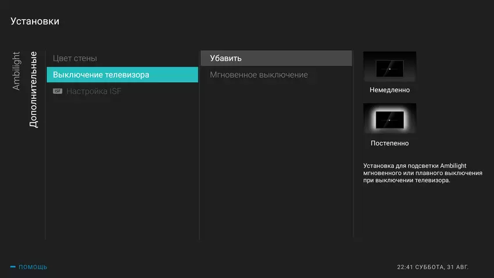Click the ISF badge icon
This screenshot has width=494, height=278.
click(x=57, y=91)
